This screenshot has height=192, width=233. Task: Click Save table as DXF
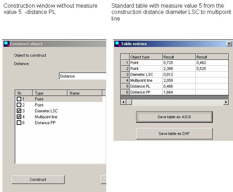coord(174,134)
